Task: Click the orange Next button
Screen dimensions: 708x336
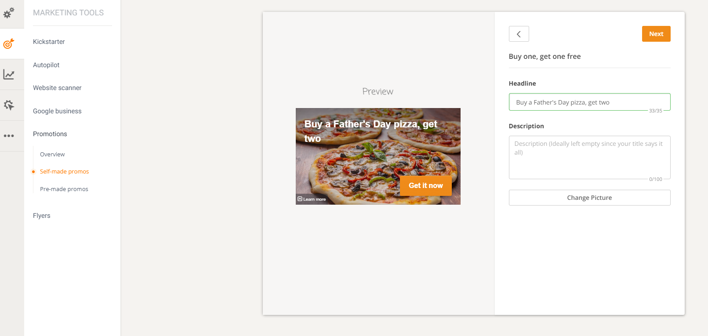Action: point(656,34)
